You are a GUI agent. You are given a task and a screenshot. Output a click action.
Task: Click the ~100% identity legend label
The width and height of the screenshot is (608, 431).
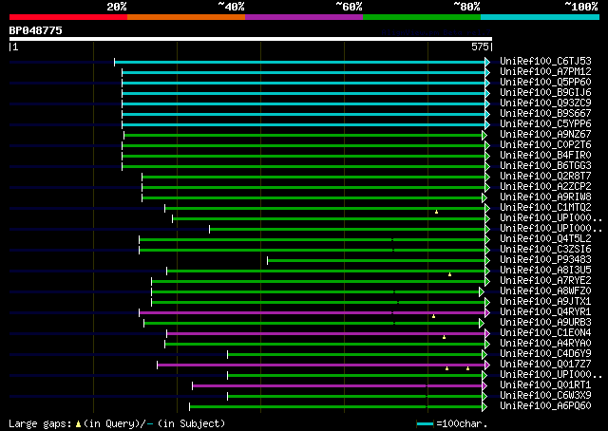[x=581, y=7]
